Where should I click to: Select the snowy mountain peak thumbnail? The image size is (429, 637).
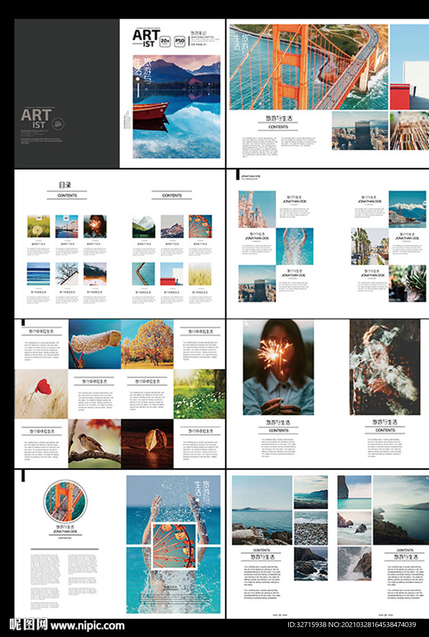(172, 226)
